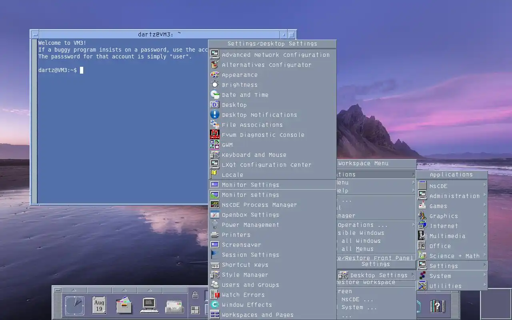Expand the Multimedia submenu
512x320 pixels.
tap(452, 236)
